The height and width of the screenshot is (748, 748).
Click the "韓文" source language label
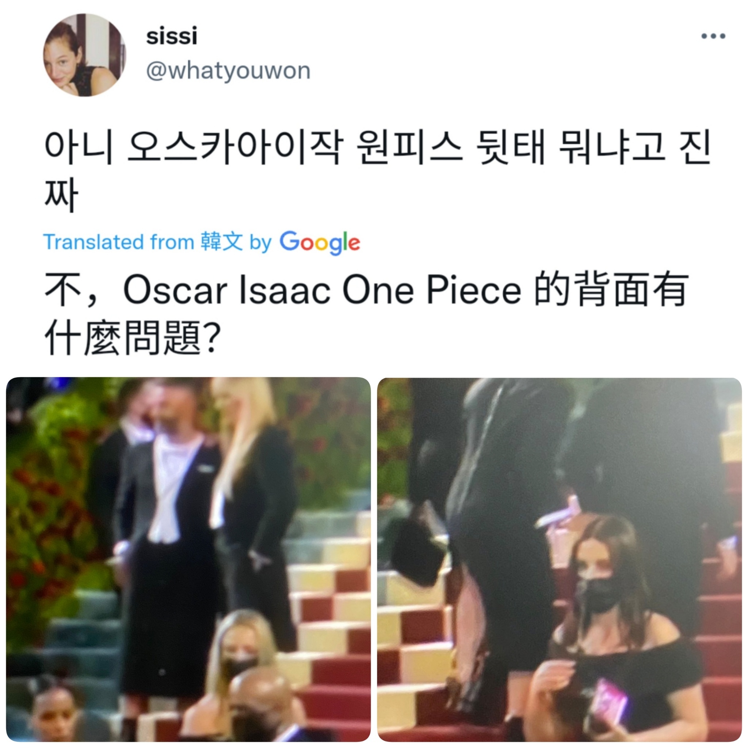coord(222,242)
